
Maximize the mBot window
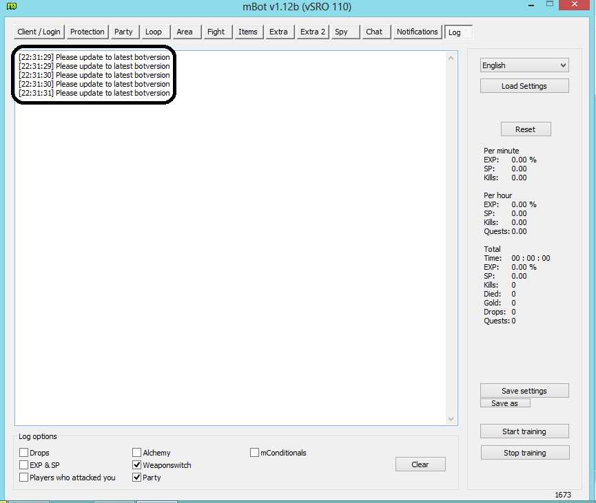click(550, 4)
